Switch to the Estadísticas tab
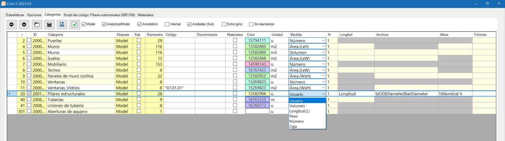The height and width of the screenshot is (141, 505). [x=15, y=15]
